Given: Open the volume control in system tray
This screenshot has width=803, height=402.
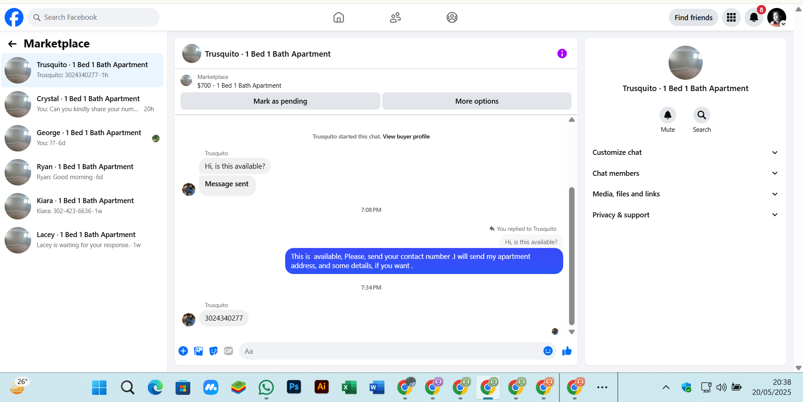Looking at the screenshot, I should tap(721, 387).
